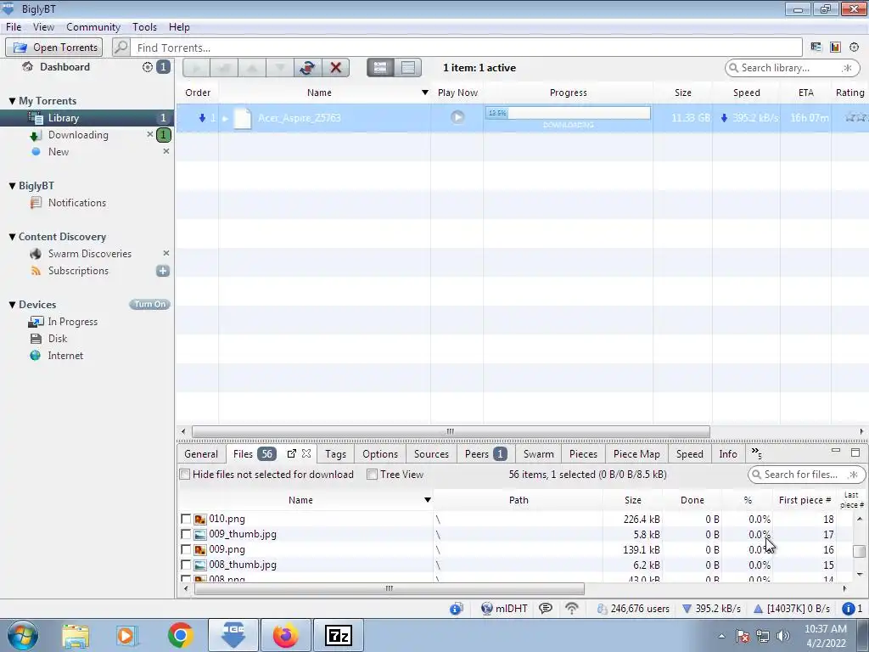The width and height of the screenshot is (869, 652).
Task: Click the magnifier icon beside Find Torrents
Action: click(x=121, y=48)
